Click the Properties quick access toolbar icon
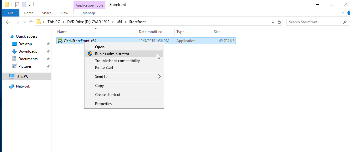The image size is (350, 152). click(x=17, y=4)
